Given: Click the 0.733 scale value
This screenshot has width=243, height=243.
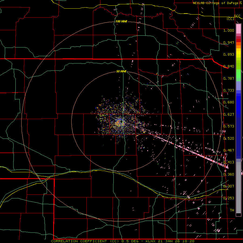Looking at the screenshot, I should [229, 90].
